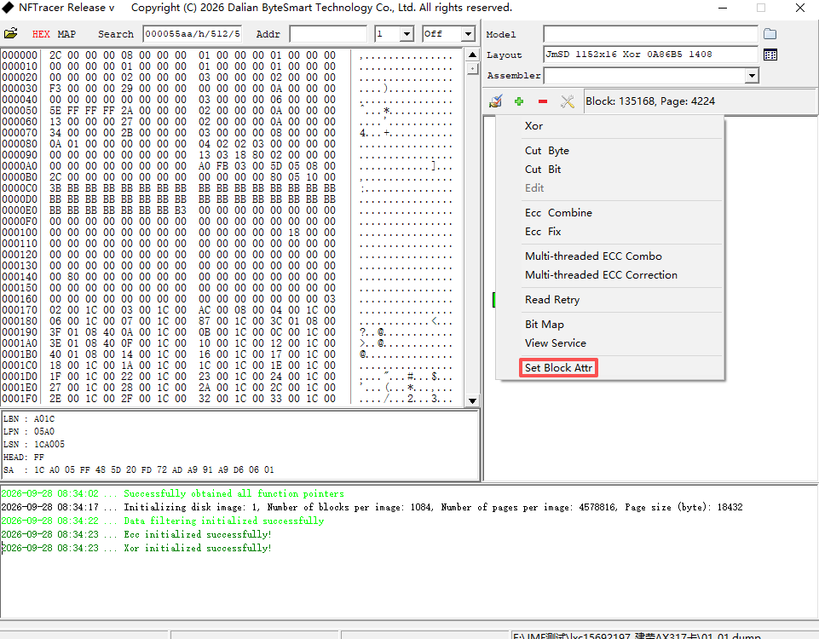
Task: Expand the Assembler dropdown
Action: 751,76
